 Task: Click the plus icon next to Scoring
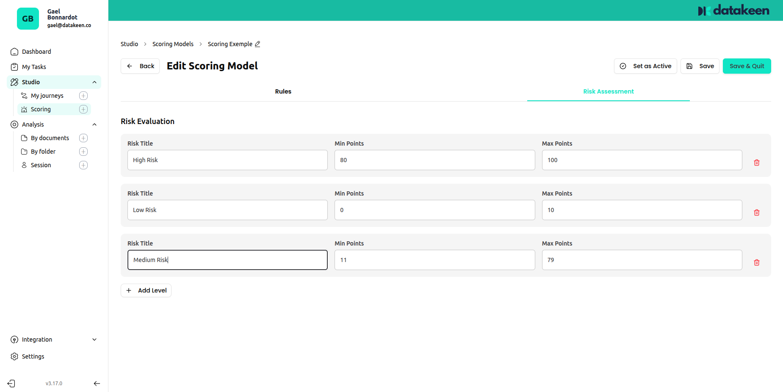click(x=83, y=109)
